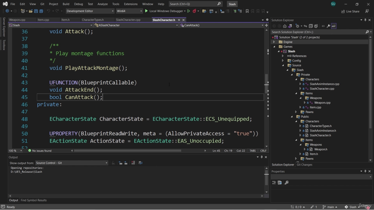Viewport: 374px width, 210px height.
Task: Toggle Show All Files in Solution Explorer
Action: pyautogui.click(x=316, y=26)
